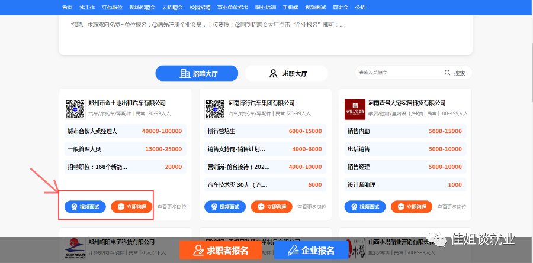533x263 pixels.
Task: Open job 汽车技术类 30人
Action: [265, 185]
